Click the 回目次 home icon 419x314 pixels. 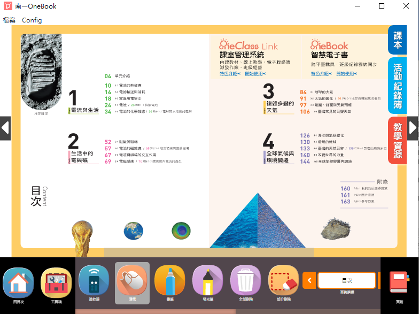[18, 282]
